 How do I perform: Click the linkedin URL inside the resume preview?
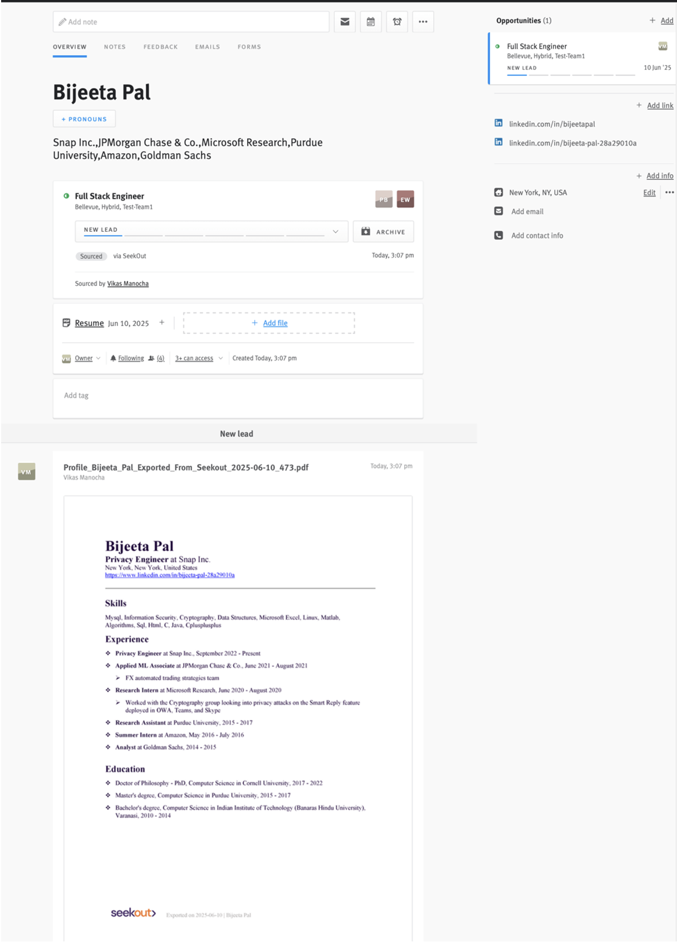tap(170, 575)
